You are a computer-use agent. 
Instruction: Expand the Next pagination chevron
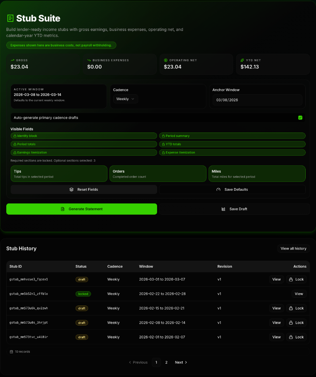pos(186,362)
